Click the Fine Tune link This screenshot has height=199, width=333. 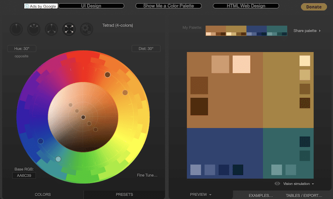[147, 175]
